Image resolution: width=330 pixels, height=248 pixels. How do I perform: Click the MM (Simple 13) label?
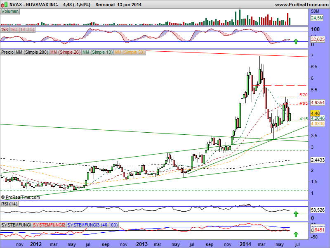click(x=97, y=52)
